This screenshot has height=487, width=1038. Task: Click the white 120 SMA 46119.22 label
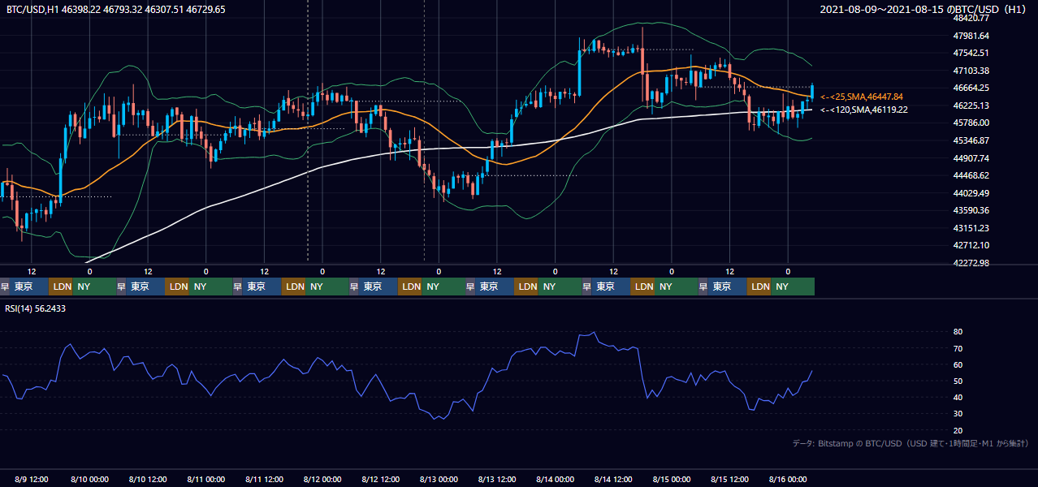(x=864, y=110)
